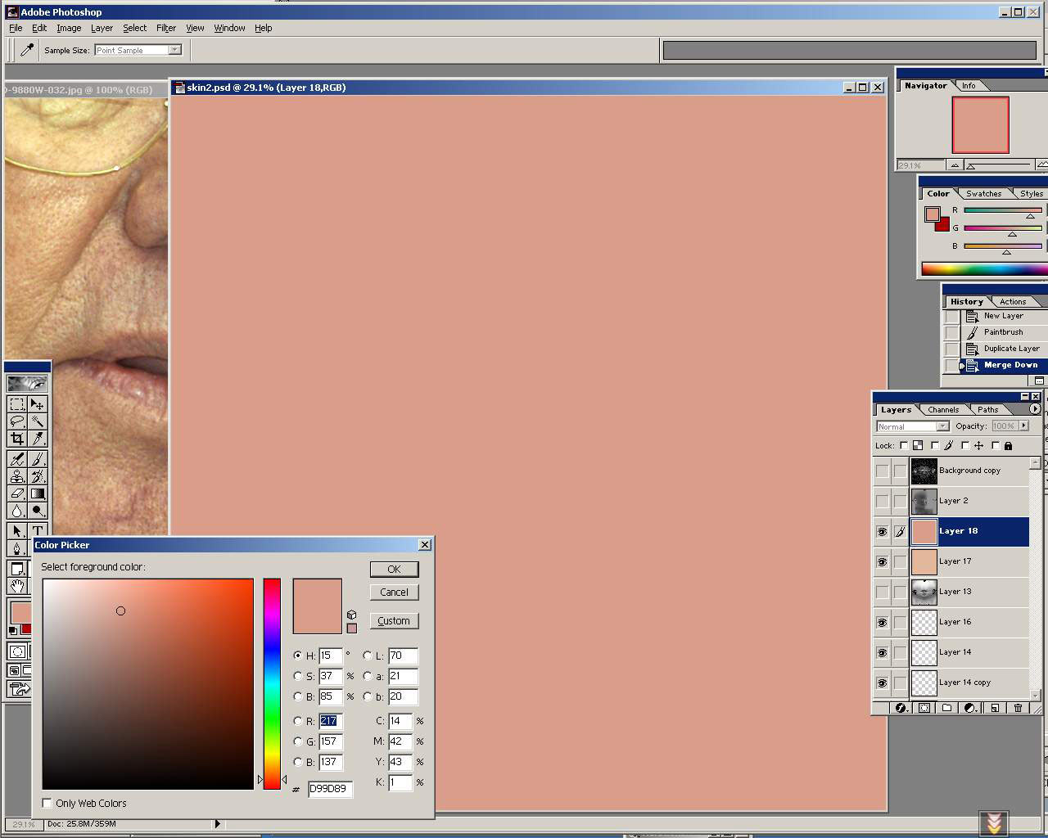The image size is (1048, 838).
Task: Select the Crop tool in the toolbox
Action: [17, 439]
